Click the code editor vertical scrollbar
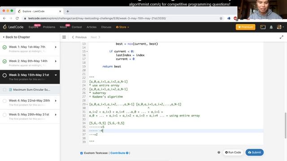The height and width of the screenshot is (161, 287). pos(285,125)
